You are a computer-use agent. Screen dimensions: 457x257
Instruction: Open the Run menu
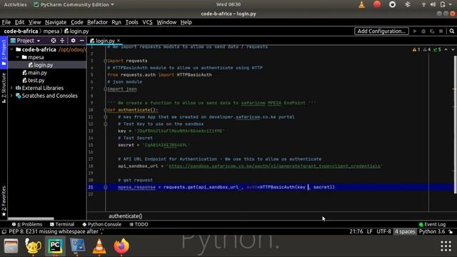point(116,22)
